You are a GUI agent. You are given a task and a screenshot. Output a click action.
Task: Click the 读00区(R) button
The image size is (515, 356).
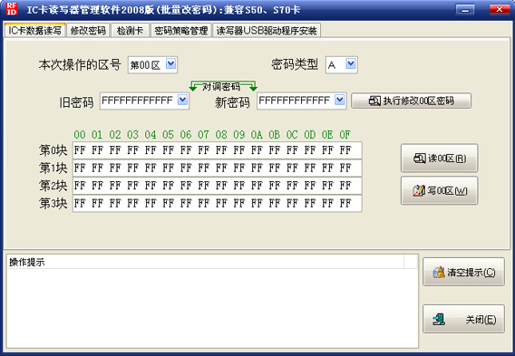click(439, 159)
